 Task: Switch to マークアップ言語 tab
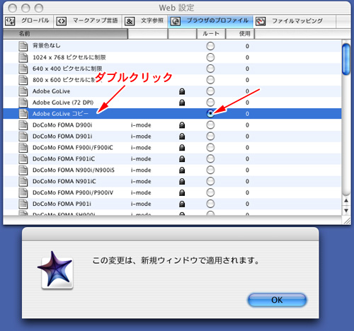point(87,21)
